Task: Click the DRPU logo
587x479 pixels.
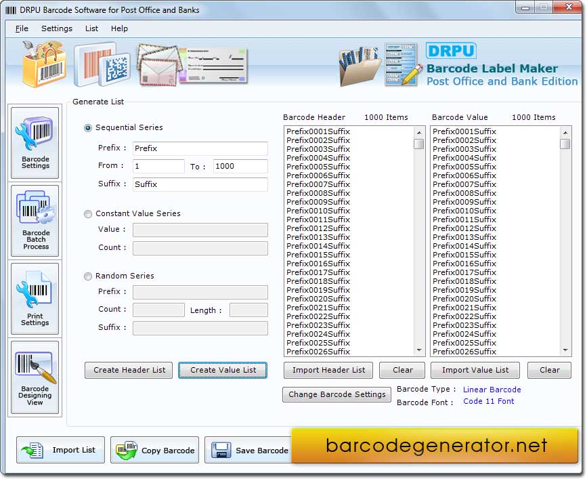Action: (x=451, y=51)
